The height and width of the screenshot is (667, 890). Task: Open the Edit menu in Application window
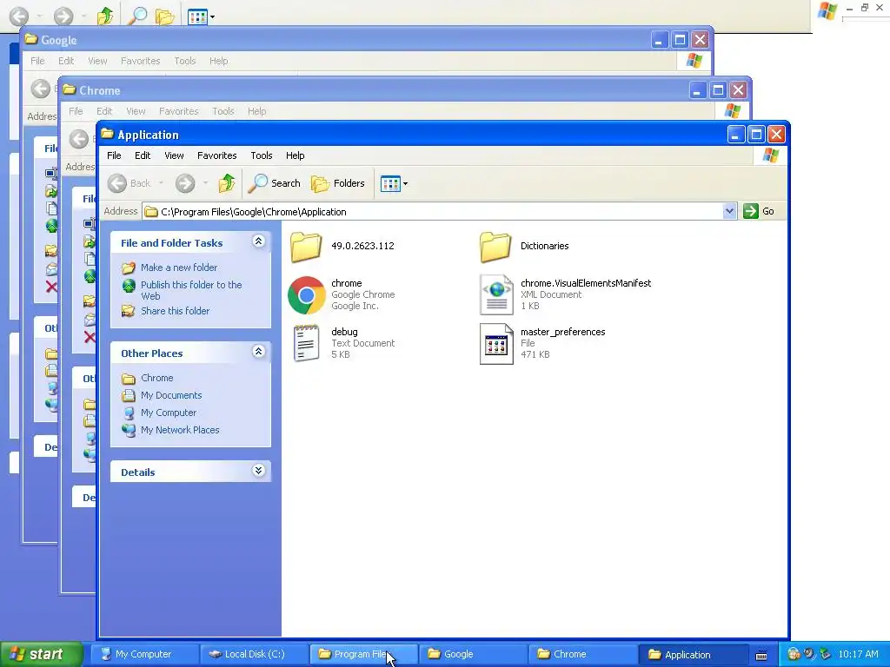(143, 155)
